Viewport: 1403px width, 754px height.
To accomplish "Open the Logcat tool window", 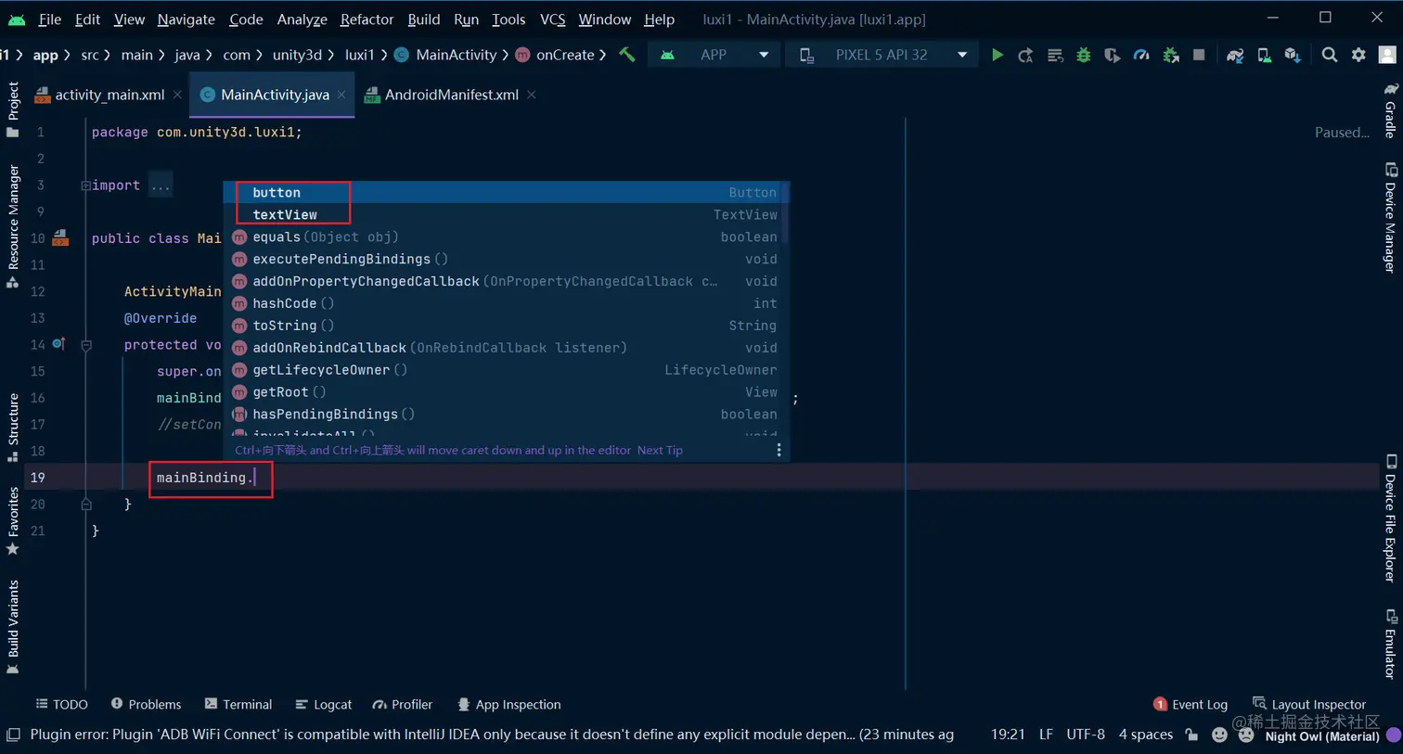I will pyautogui.click(x=323, y=704).
